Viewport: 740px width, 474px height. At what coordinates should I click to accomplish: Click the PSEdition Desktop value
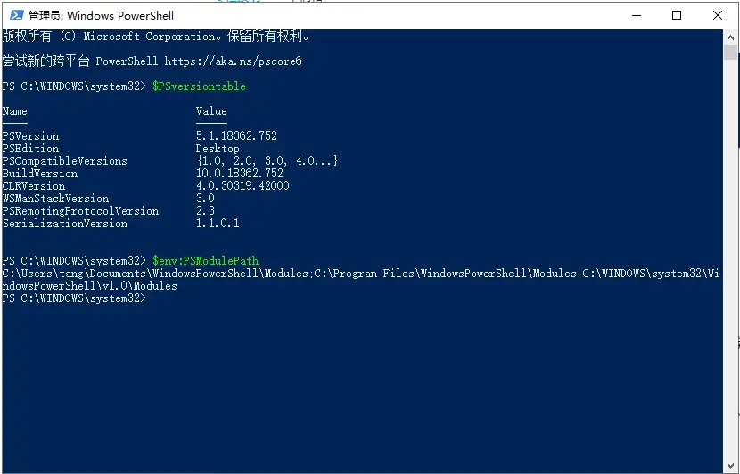pyautogui.click(x=218, y=149)
